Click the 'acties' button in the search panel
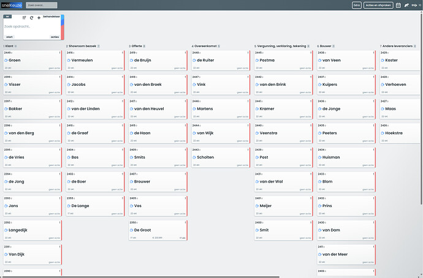Image resolution: width=423 pixels, height=278 pixels. click(x=55, y=37)
